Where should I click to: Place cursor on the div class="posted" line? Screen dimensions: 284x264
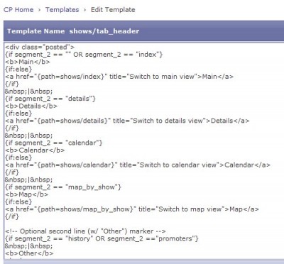[40, 47]
